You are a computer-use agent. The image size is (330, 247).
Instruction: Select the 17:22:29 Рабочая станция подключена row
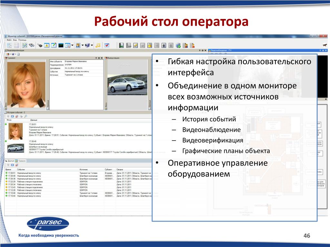(x=78, y=181)
